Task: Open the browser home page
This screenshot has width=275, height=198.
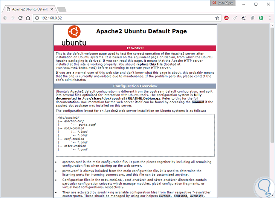Action: pos(28,18)
